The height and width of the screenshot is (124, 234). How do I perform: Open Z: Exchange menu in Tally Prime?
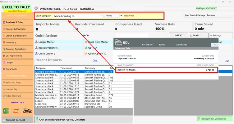pos(181,45)
